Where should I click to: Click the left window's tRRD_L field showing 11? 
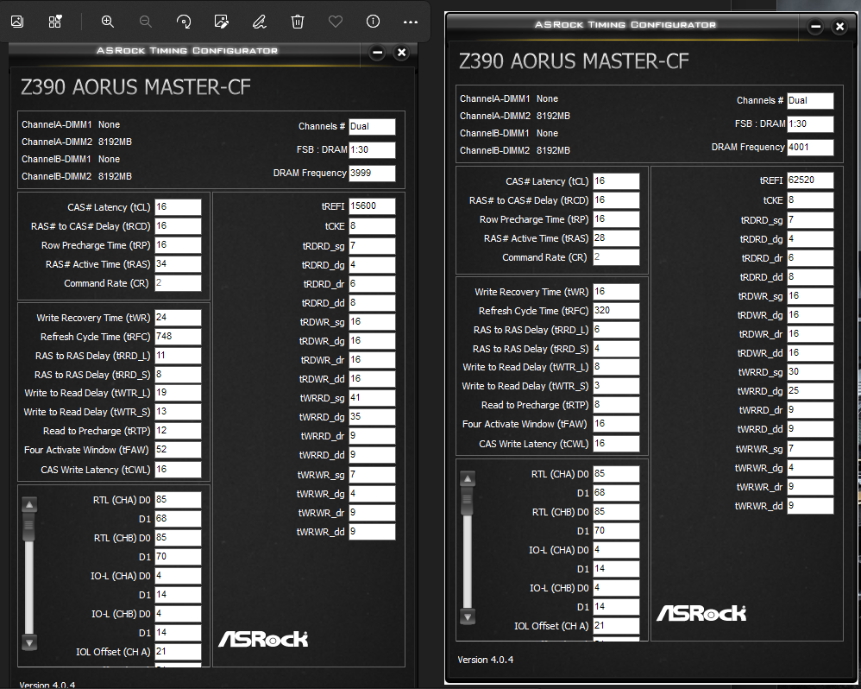178,356
